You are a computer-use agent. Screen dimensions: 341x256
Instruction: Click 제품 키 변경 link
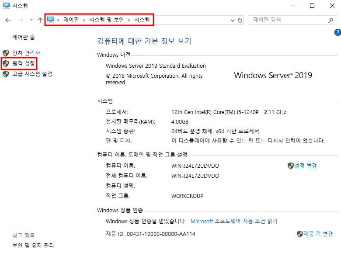coord(318,234)
